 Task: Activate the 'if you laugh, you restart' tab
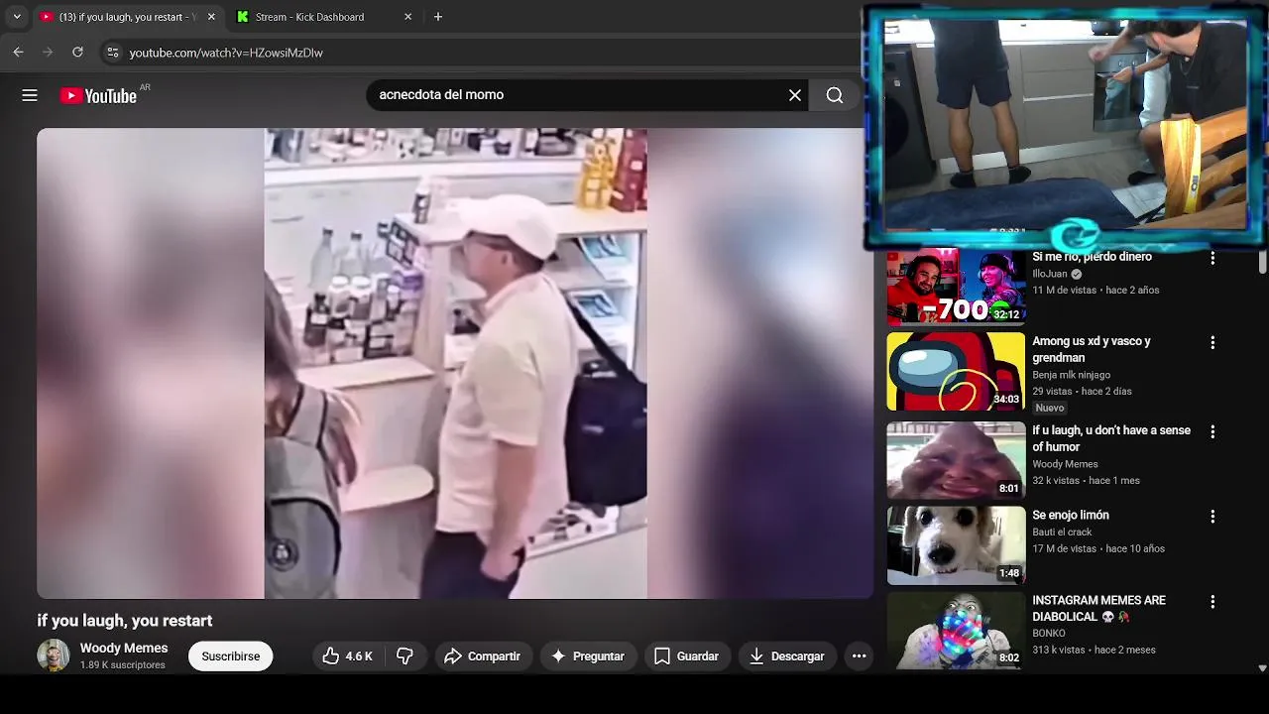coord(129,17)
